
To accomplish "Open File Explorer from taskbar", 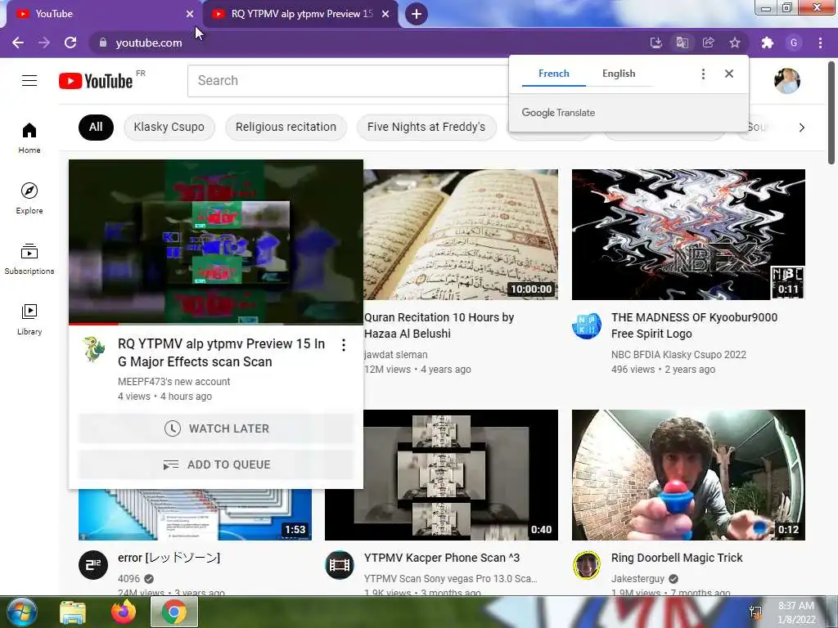I will (73, 612).
